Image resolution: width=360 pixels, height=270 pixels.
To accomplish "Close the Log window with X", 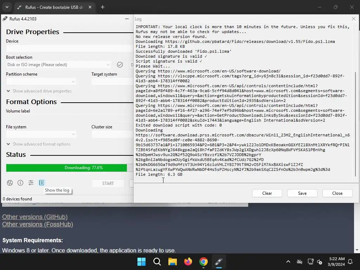I will click(x=354, y=19).
